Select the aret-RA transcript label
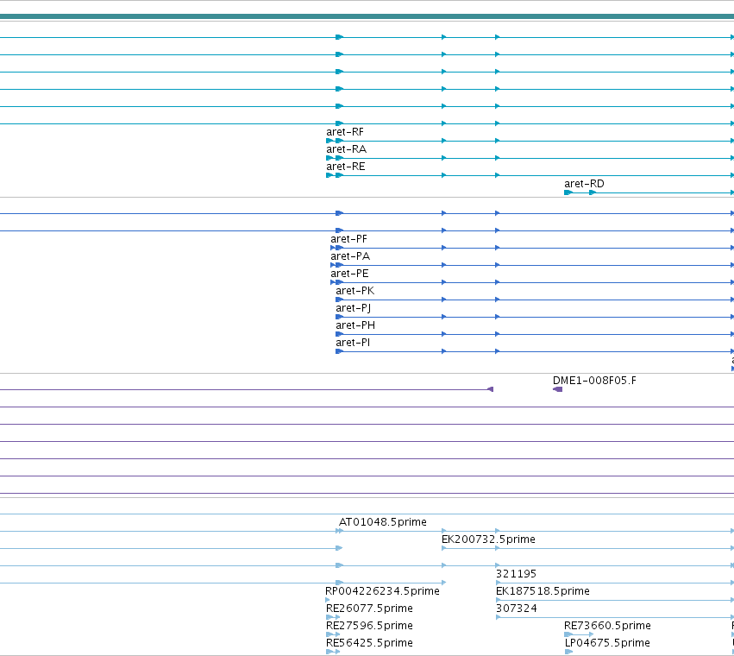Image resolution: width=734 pixels, height=656 pixels. (x=347, y=149)
